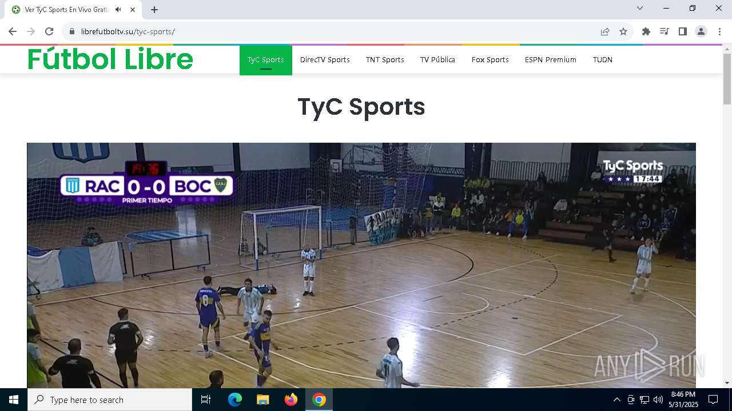The image size is (732, 411).
Task: Click the scrollbar down arrow
Action: [x=727, y=383]
